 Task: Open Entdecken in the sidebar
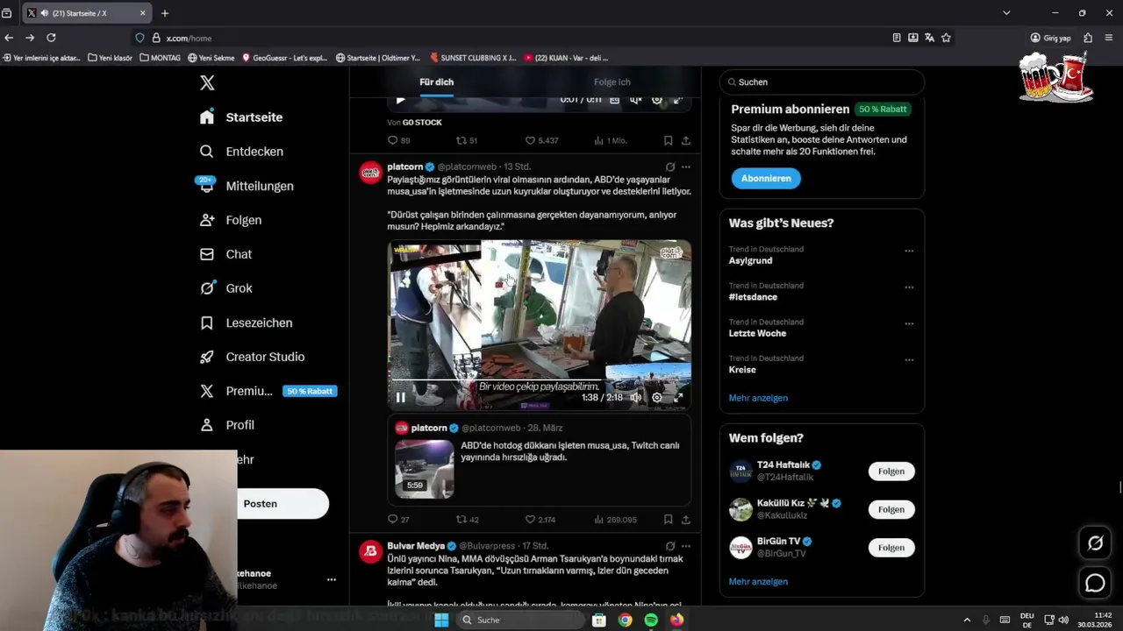(x=241, y=152)
